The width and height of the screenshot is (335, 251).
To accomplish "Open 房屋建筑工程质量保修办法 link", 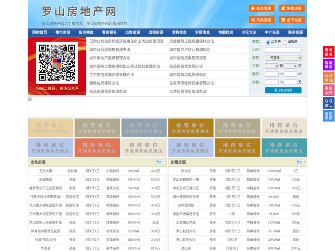I will tap(192, 41).
